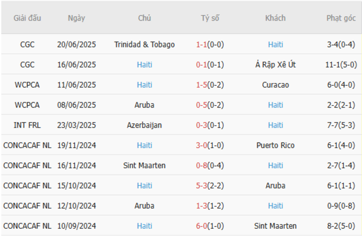Open the Aruba home team on 08/06/2025
The width and height of the screenshot is (362, 240).
click(x=144, y=105)
